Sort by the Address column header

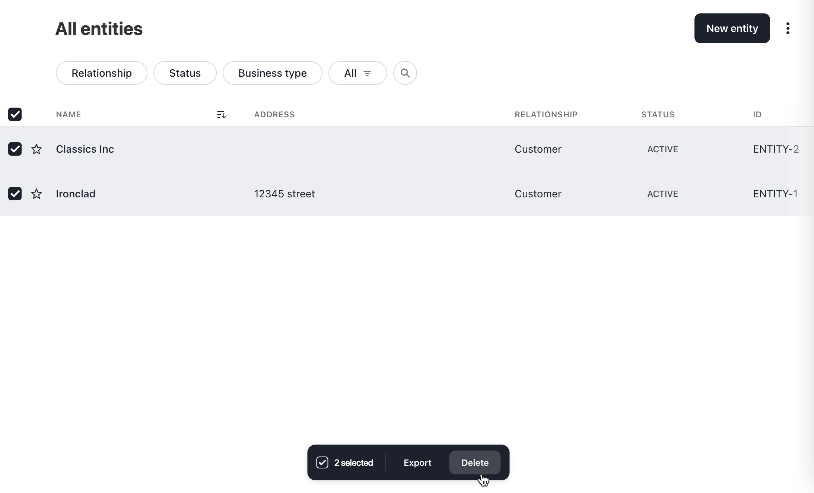[274, 115]
